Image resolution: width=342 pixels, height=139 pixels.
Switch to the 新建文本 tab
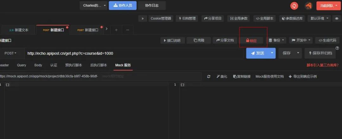tap(19, 30)
